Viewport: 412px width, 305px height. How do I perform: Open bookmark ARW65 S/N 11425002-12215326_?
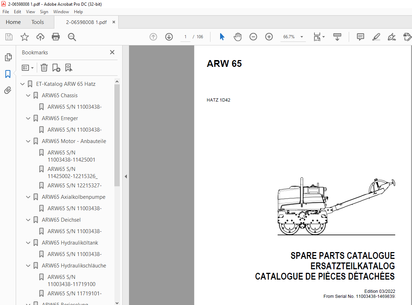click(x=73, y=173)
